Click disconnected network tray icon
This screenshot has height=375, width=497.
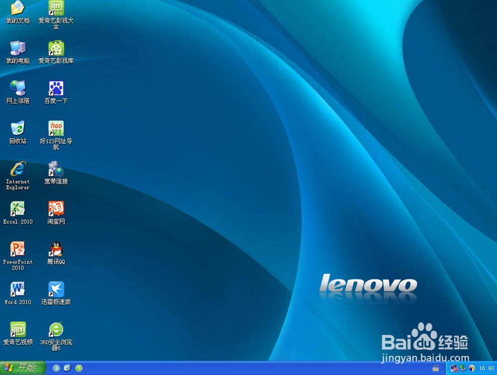coord(454,368)
